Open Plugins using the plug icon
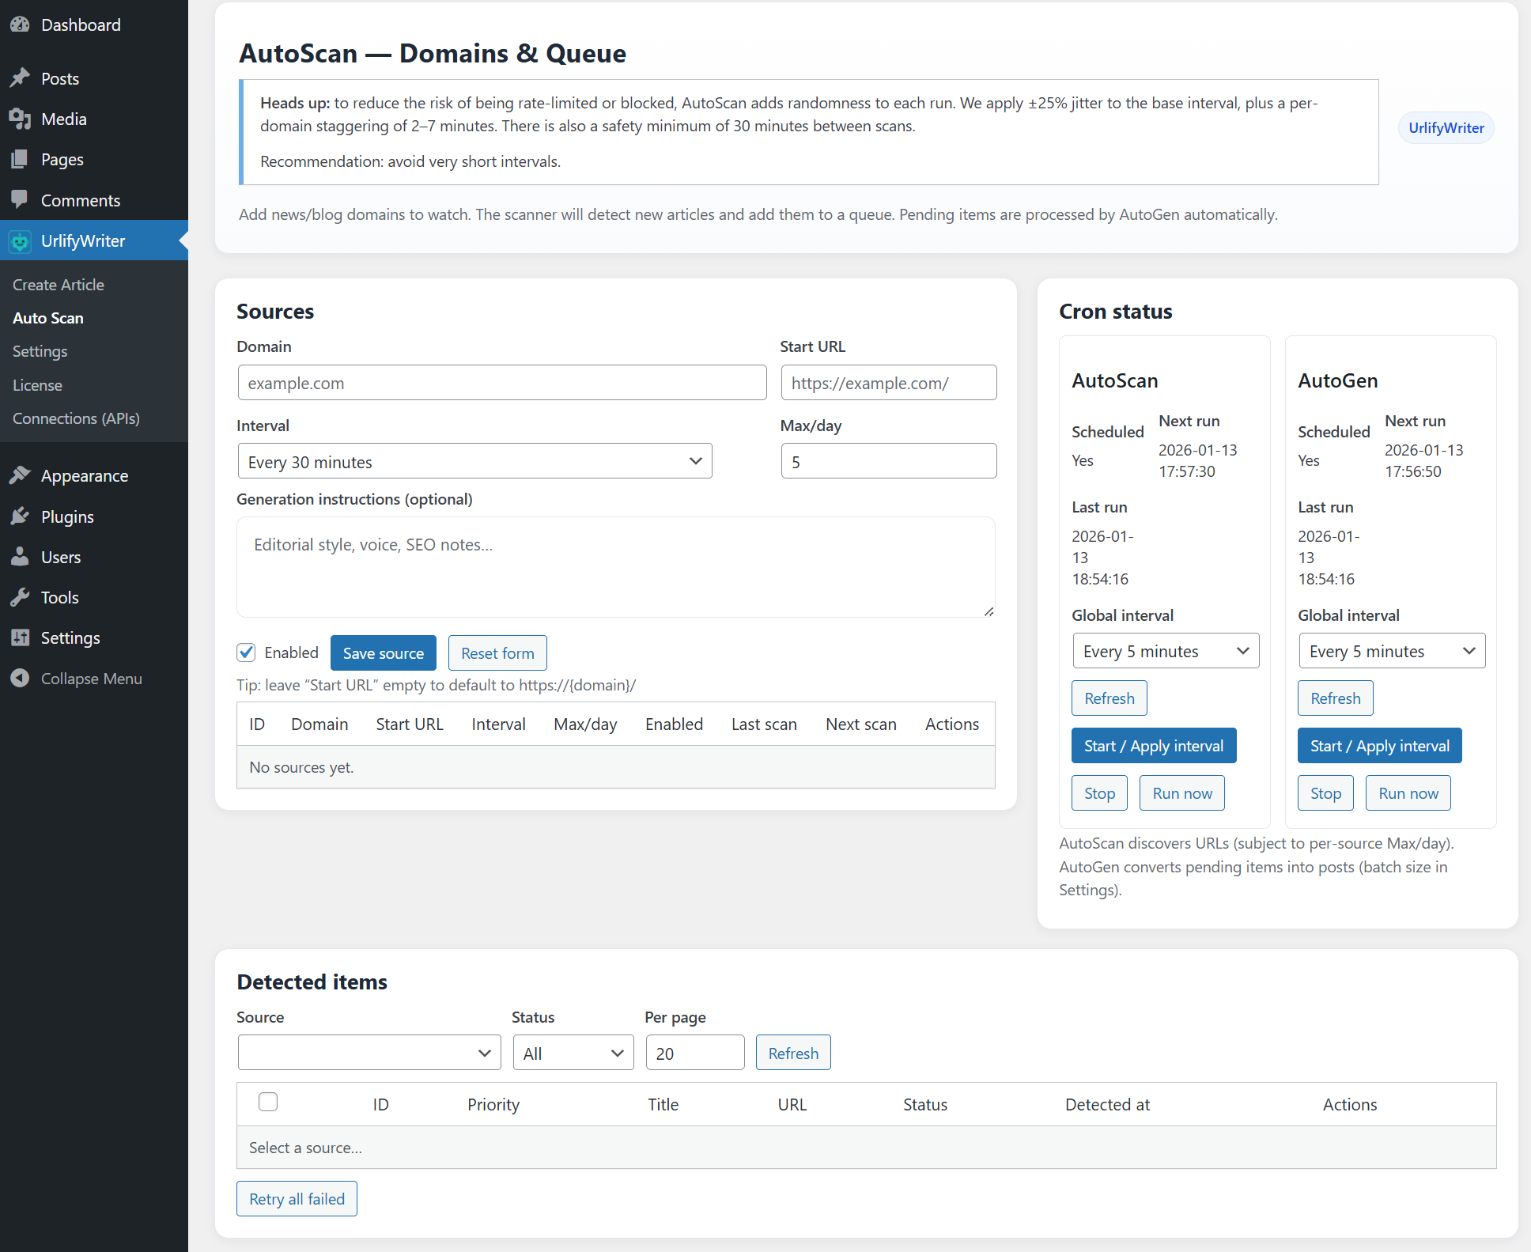The width and height of the screenshot is (1531, 1252). pos(21,516)
